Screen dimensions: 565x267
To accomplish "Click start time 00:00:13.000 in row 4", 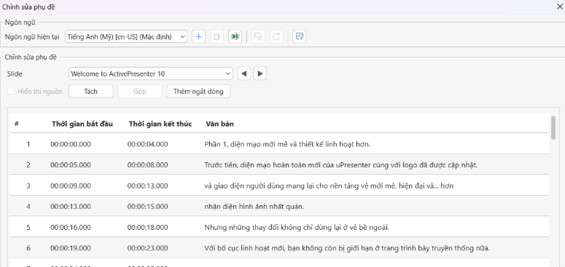I will tap(71, 207).
